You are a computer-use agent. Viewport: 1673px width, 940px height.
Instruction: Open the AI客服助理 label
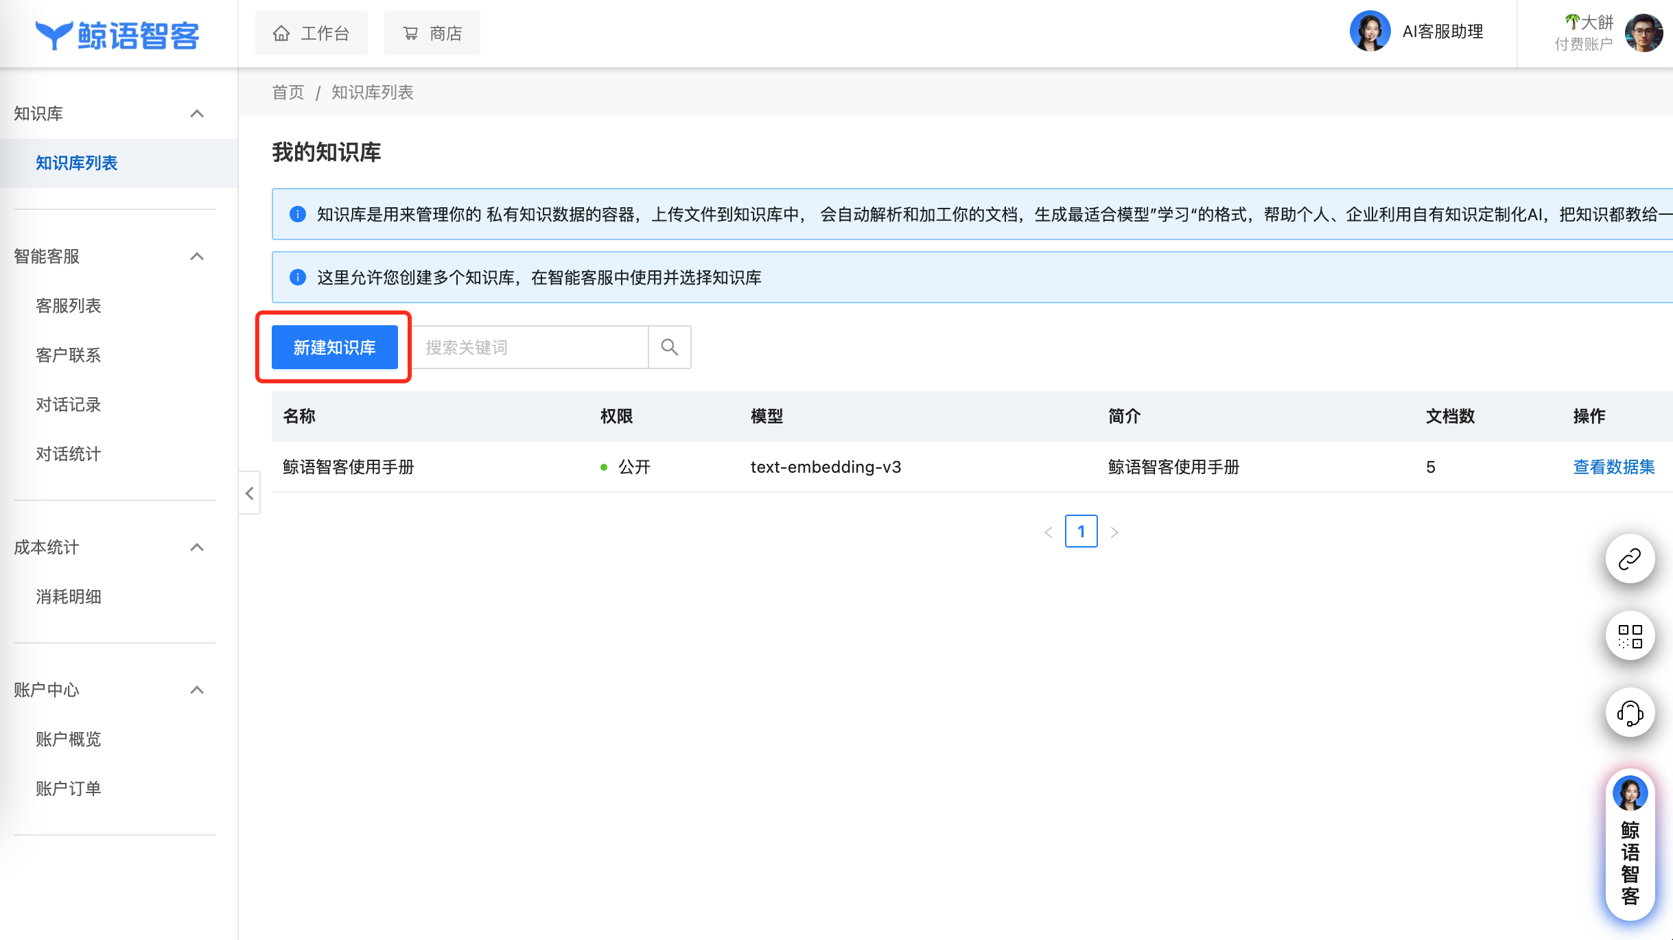1442,32
